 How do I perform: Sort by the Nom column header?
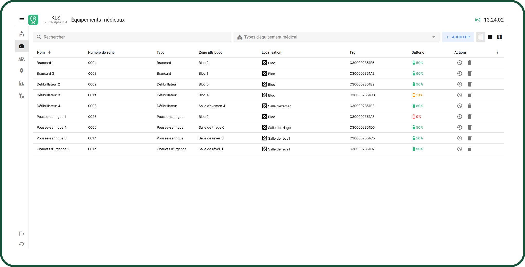pyautogui.click(x=41, y=52)
